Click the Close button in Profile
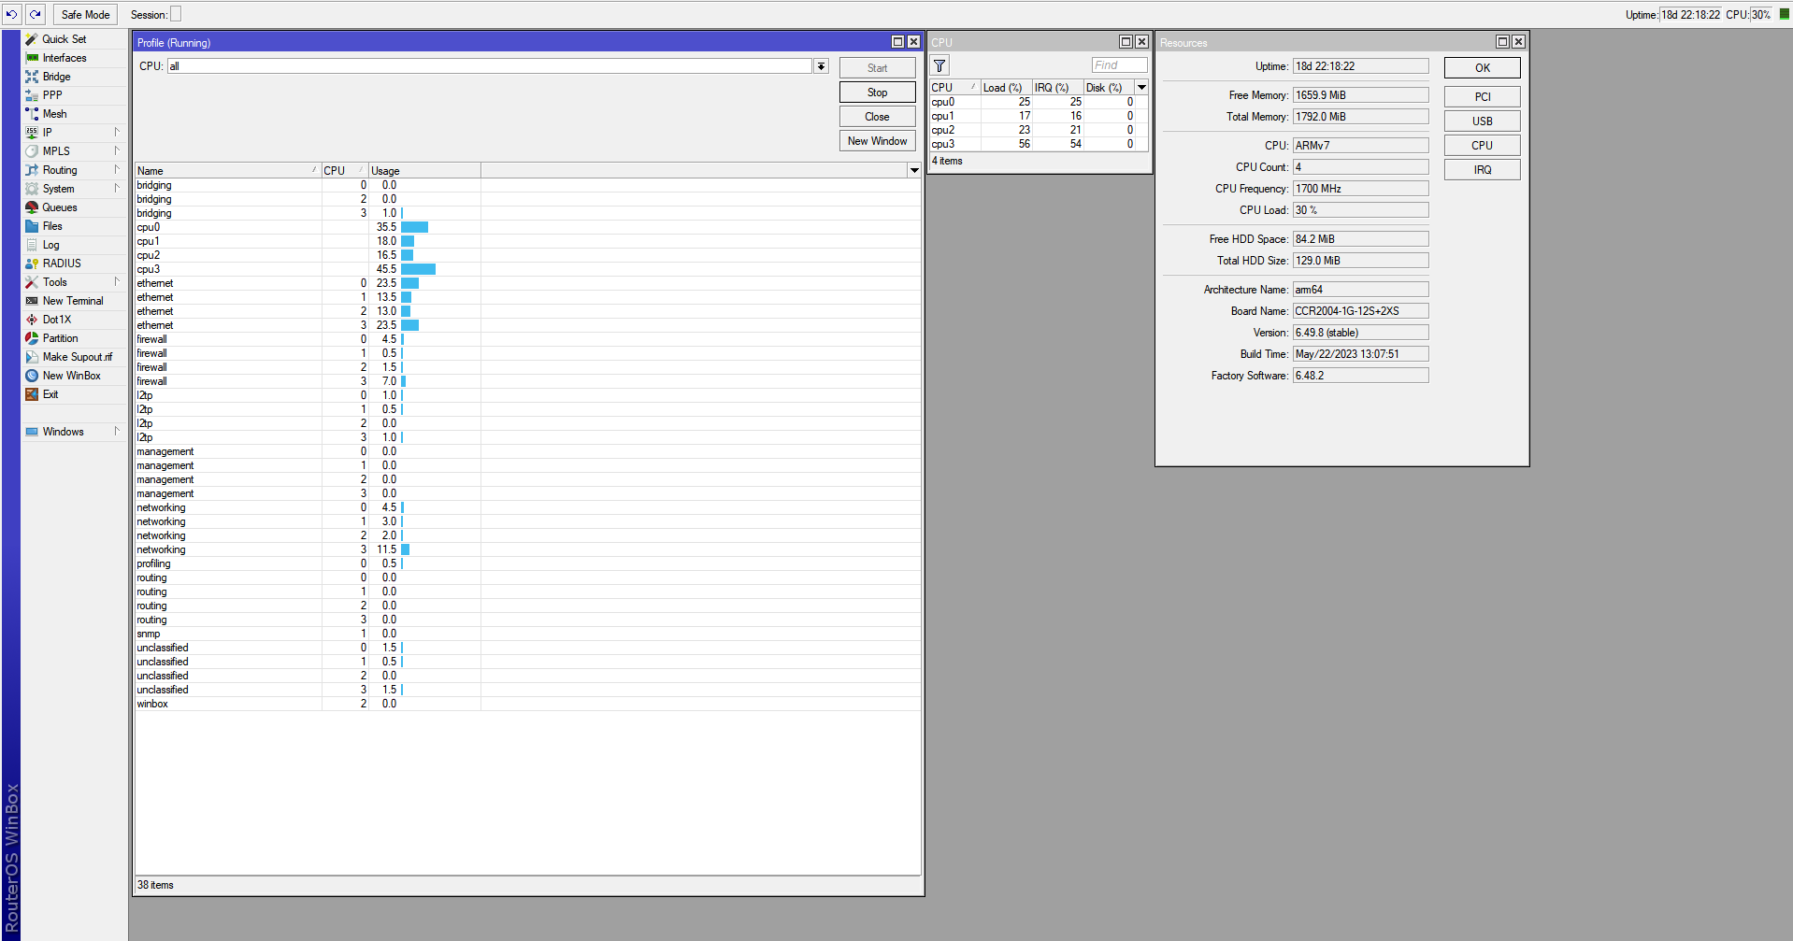Image resolution: width=1793 pixels, height=941 pixels. [x=877, y=117]
